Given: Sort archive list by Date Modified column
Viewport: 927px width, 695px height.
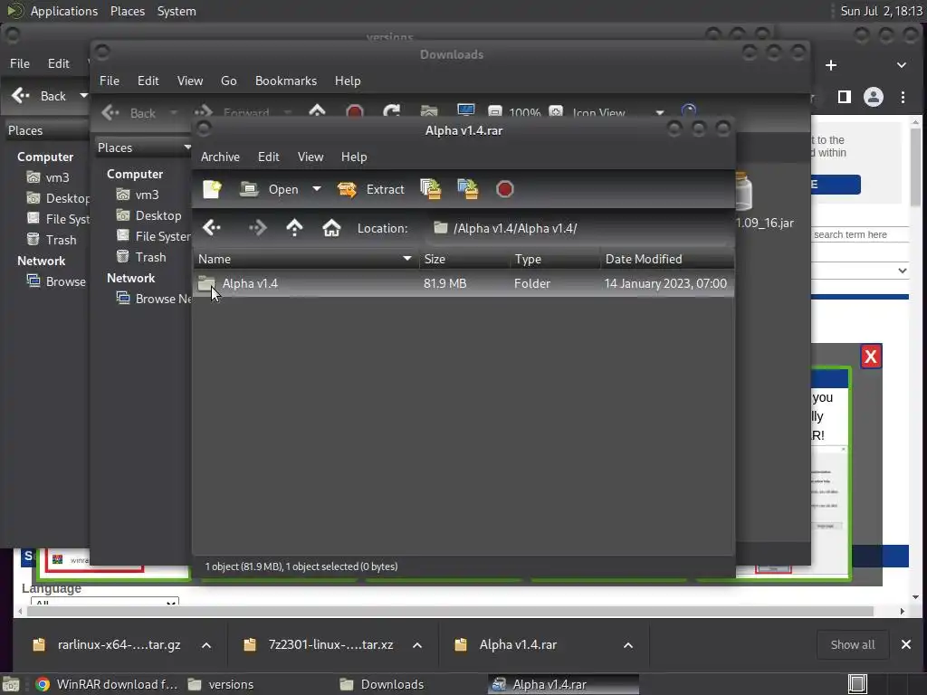Looking at the screenshot, I should coord(667,259).
